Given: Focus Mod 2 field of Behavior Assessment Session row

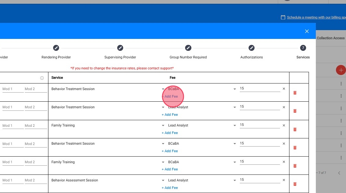Looking at the screenshot, I should [x=36, y=180].
